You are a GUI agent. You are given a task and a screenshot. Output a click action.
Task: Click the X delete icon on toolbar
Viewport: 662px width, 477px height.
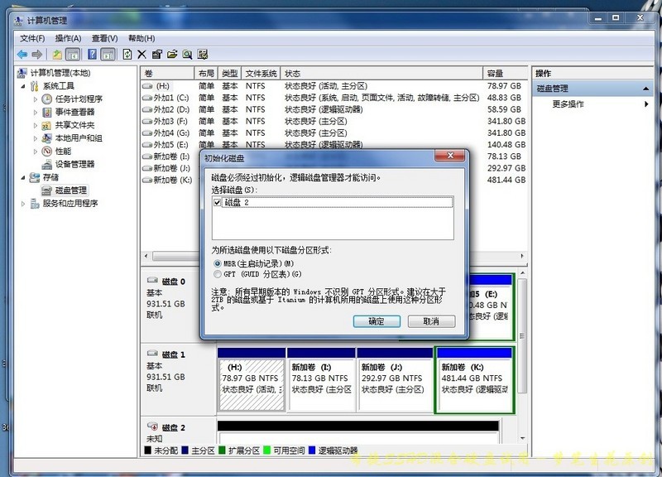pyautogui.click(x=141, y=54)
